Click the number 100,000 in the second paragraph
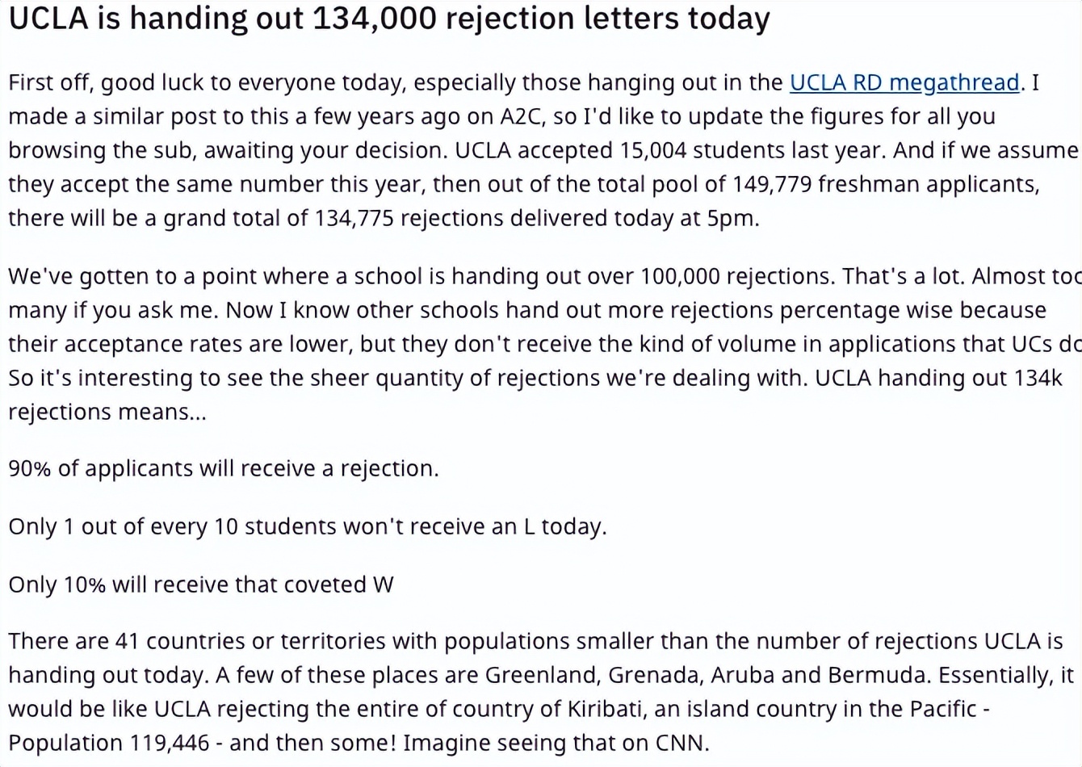 click(679, 277)
